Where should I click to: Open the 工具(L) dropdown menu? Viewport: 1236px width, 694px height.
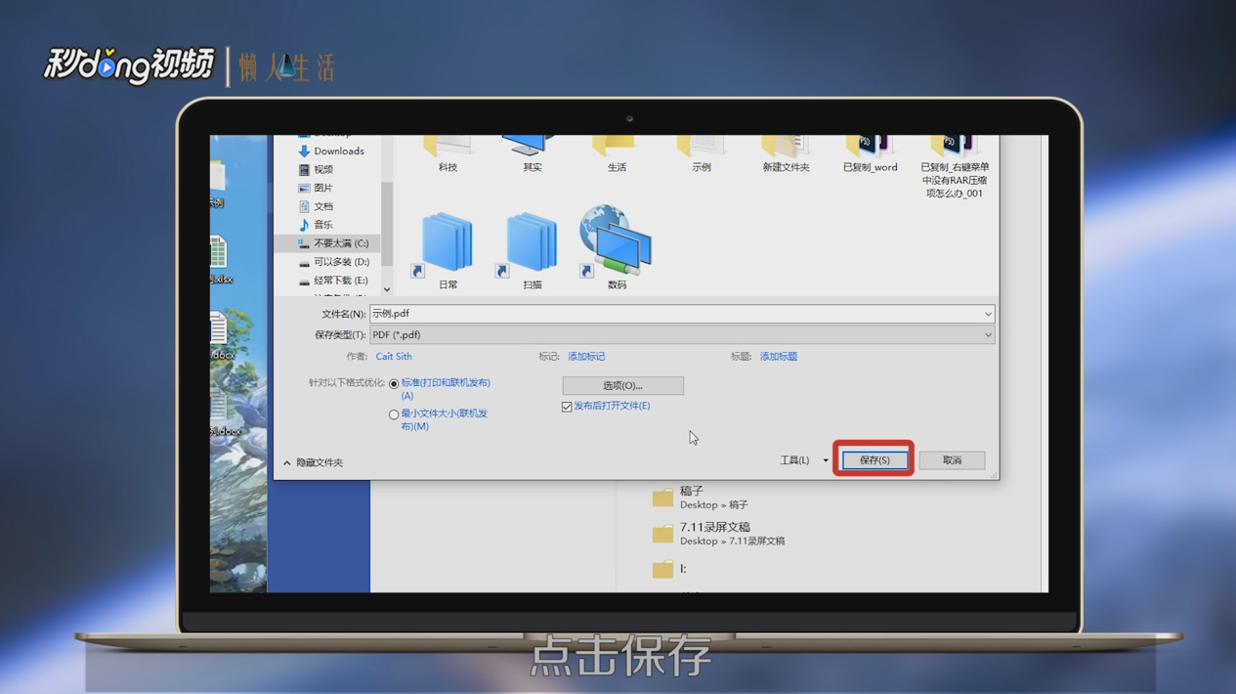[803, 460]
